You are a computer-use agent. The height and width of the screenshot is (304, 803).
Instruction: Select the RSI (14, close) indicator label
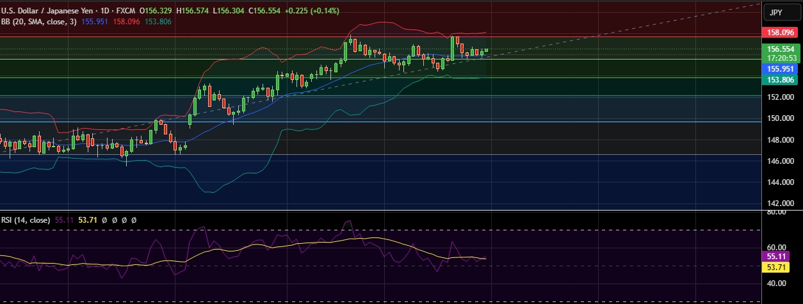[26, 220]
